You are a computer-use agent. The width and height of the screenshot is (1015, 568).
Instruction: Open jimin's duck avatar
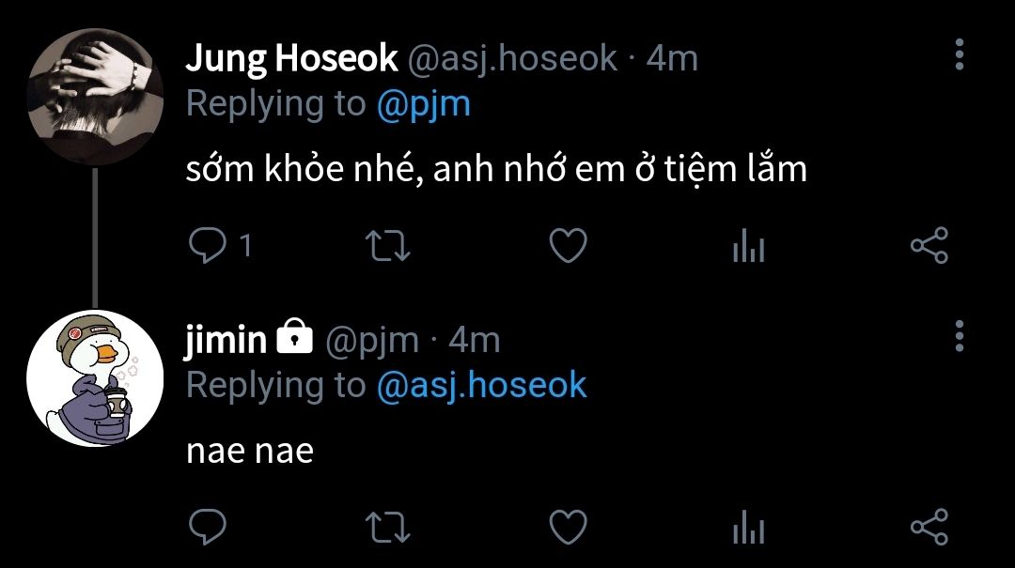[x=95, y=378]
